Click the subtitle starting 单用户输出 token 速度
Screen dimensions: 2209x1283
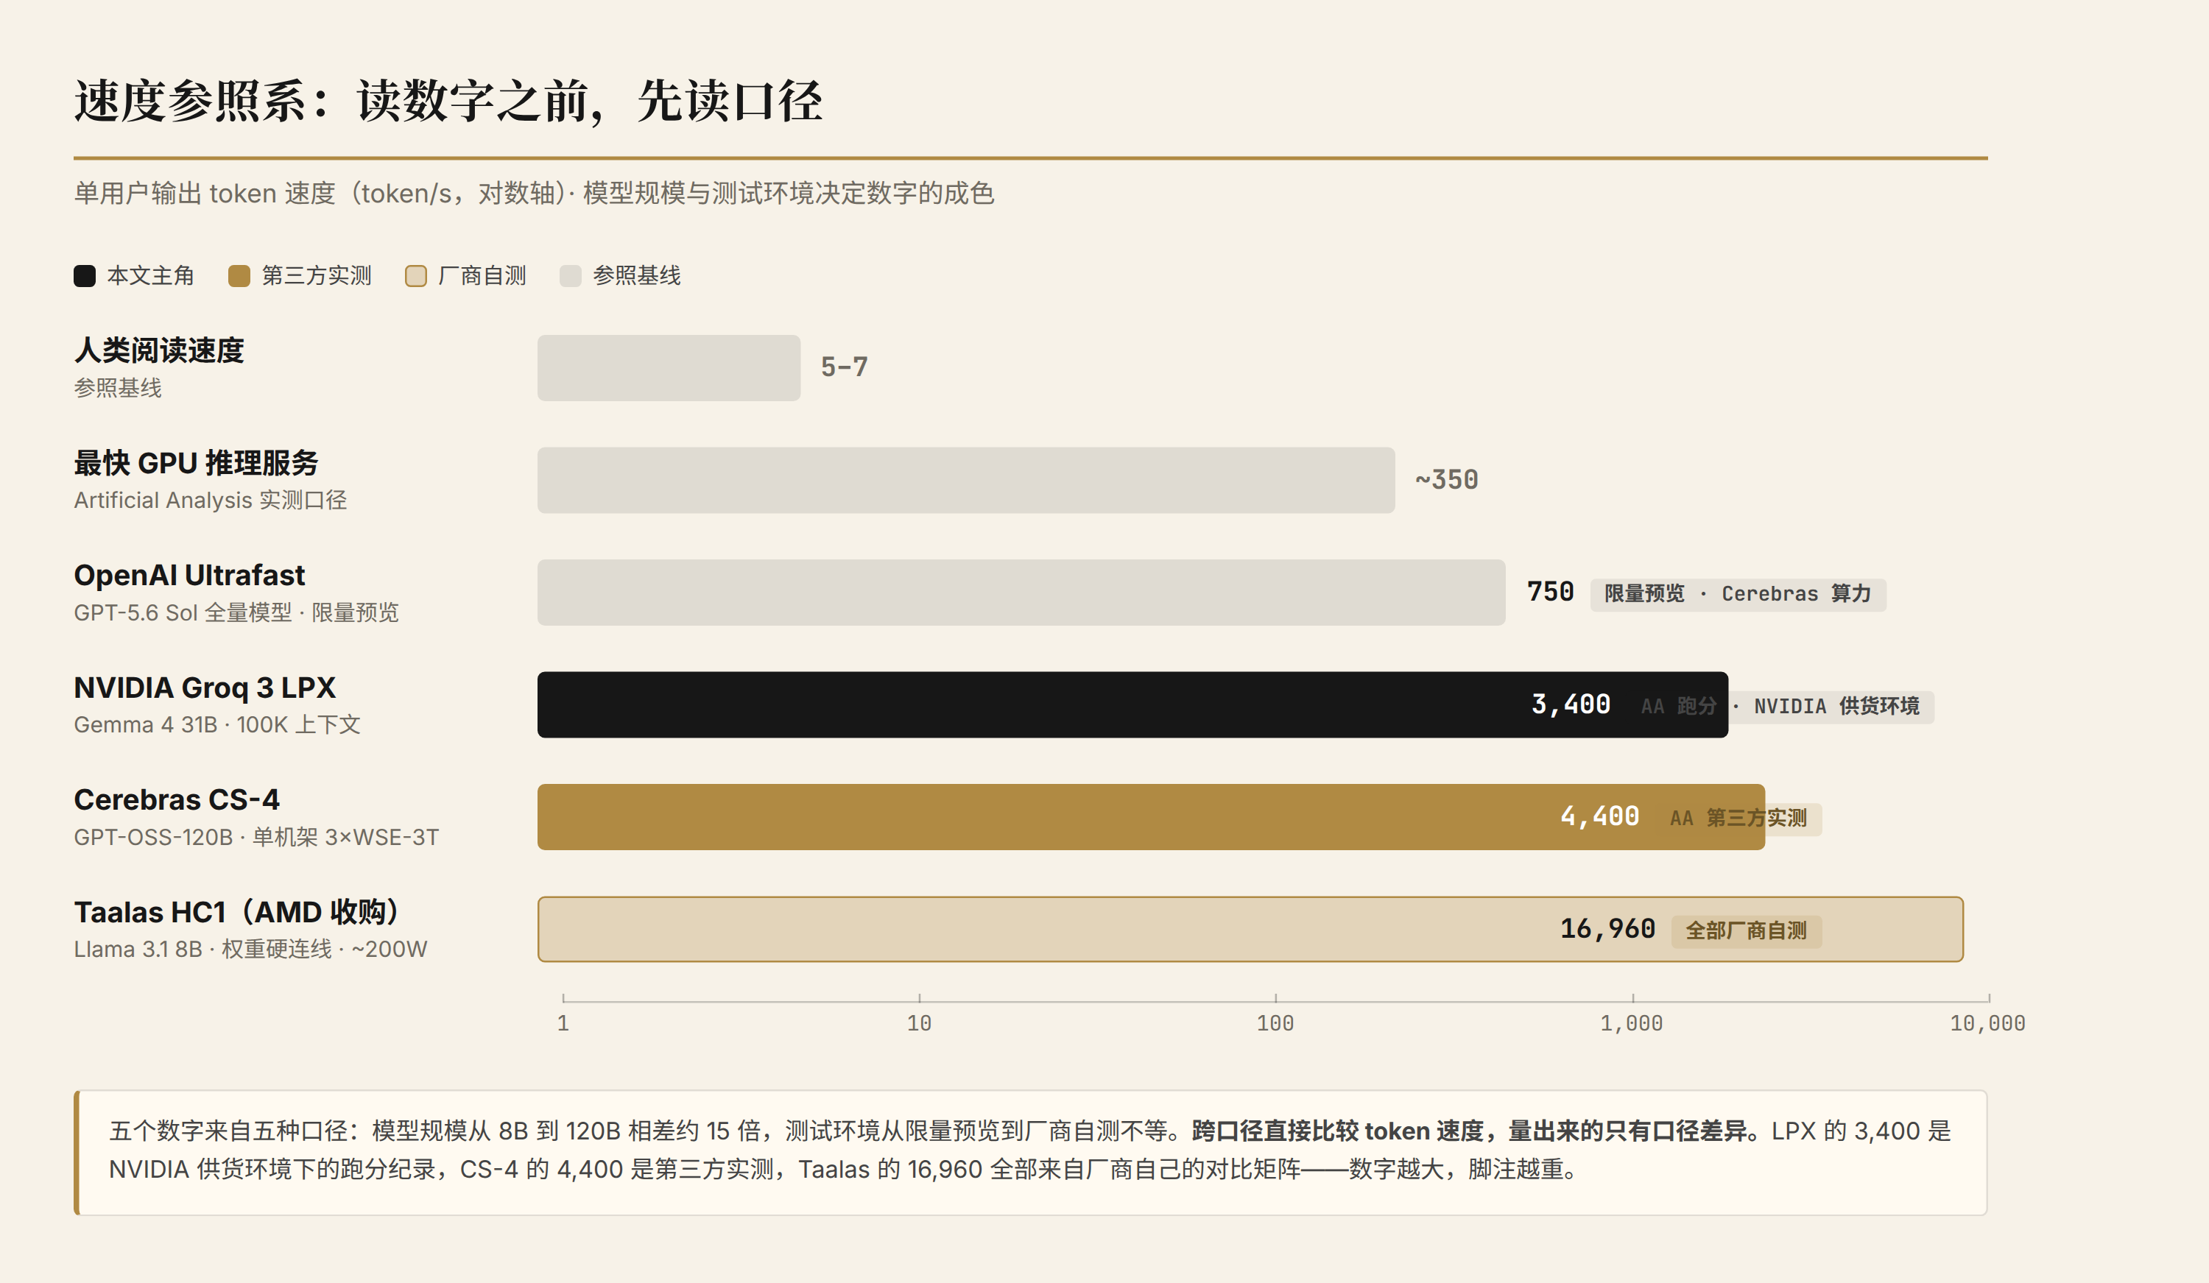(534, 193)
